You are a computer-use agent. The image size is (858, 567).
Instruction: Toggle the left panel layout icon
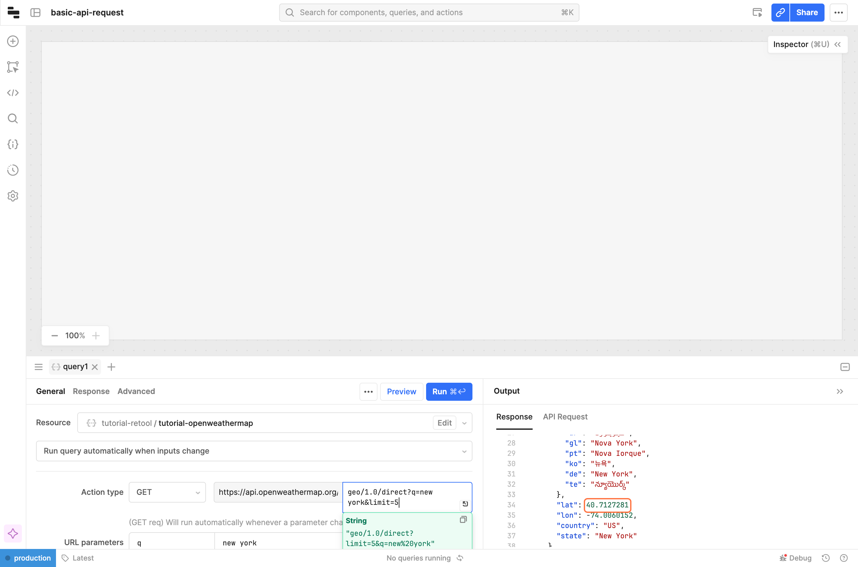tap(35, 13)
